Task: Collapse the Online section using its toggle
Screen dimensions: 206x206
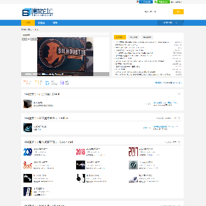Action: point(179,118)
